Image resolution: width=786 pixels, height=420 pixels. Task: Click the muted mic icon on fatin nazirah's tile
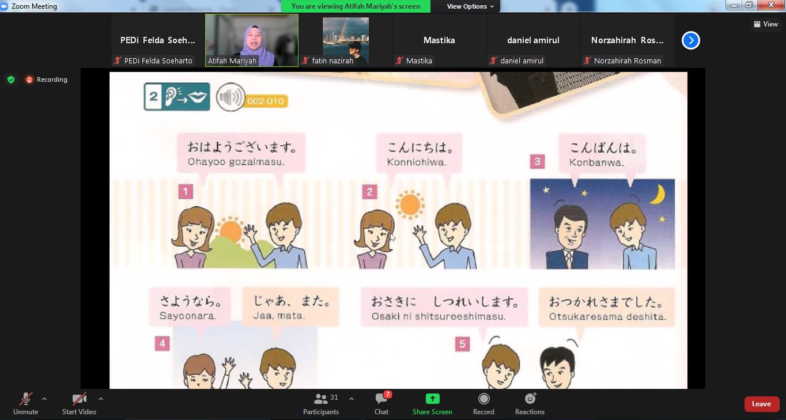tap(305, 60)
